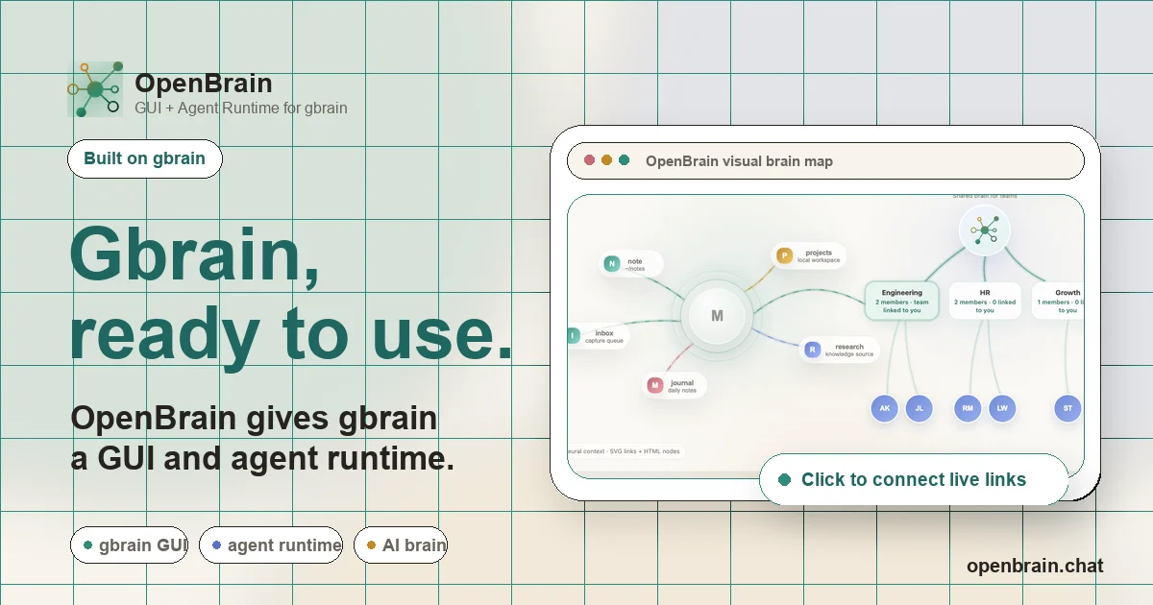Click the "projects" label text
Screen dimensions: 1153x605
pos(819,253)
